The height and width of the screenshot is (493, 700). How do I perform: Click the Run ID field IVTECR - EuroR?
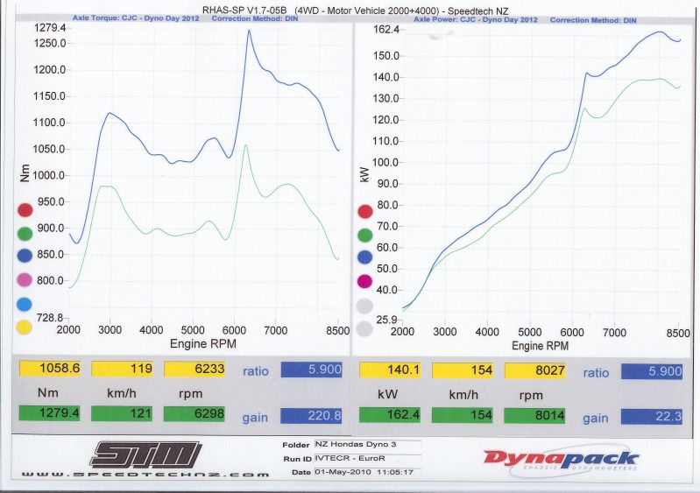pos(350,459)
